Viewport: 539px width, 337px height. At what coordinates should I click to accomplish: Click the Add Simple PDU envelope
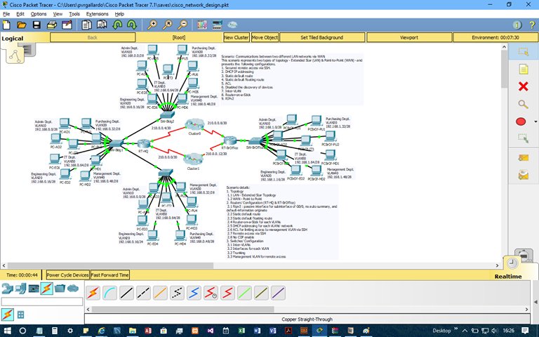click(x=522, y=157)
